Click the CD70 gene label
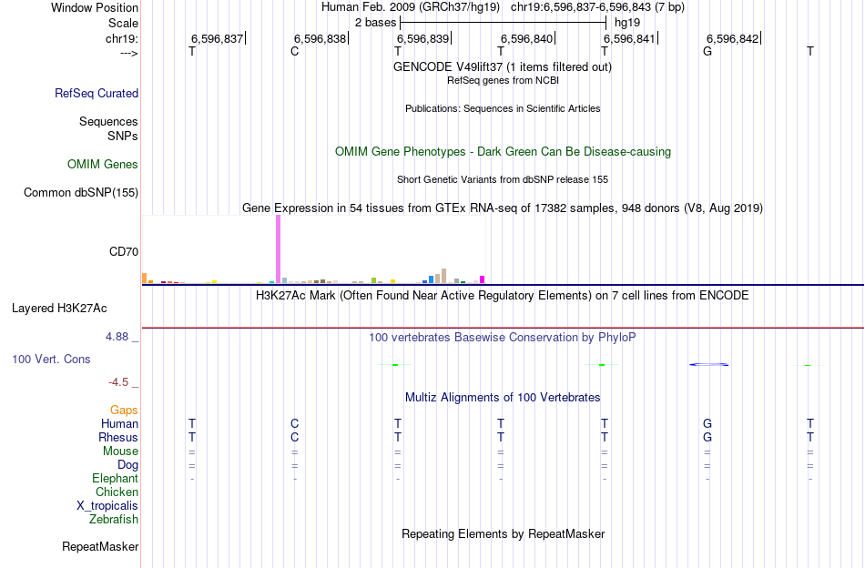This screenshot has height=568, width=865. [124, 251]
